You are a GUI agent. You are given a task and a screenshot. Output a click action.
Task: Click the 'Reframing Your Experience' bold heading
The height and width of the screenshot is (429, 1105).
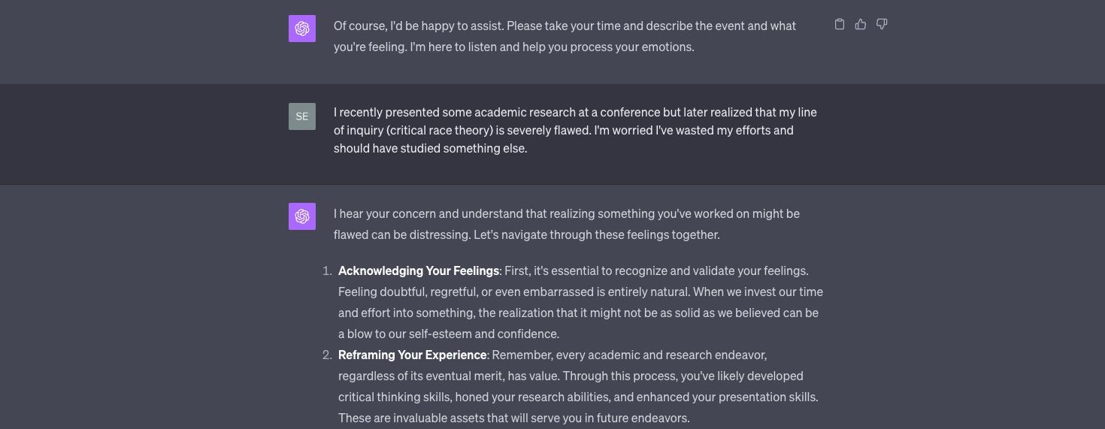(x=412, y=355)
